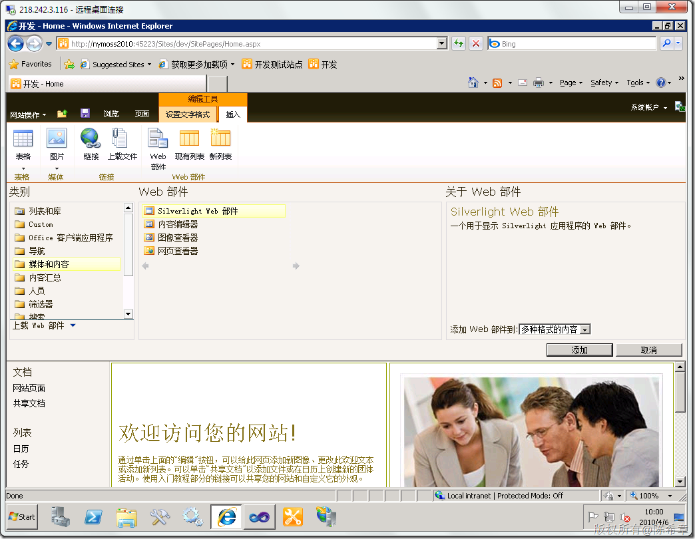Open a new blank browser tab
Screen dimensions: 695x539
tap(217, 84)
